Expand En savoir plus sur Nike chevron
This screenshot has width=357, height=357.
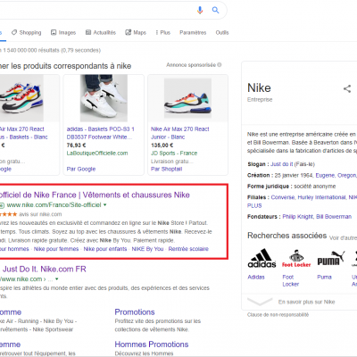click(x=260, y=302)
